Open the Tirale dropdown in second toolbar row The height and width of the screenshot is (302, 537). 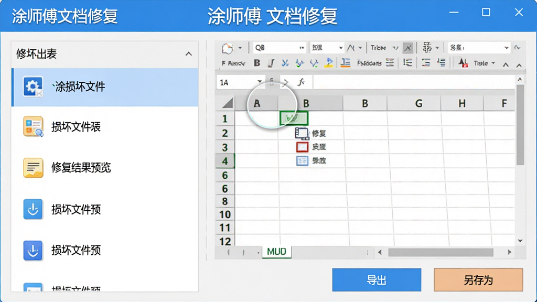[x=484, y=63]
